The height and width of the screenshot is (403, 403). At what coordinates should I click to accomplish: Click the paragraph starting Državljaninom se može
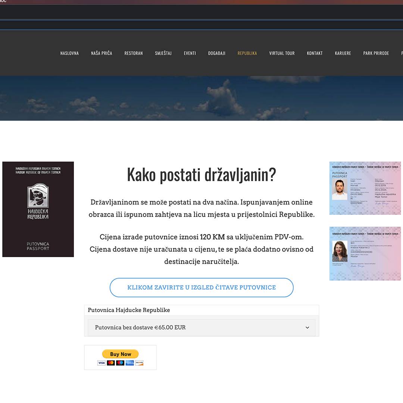(x=201, y=208)
